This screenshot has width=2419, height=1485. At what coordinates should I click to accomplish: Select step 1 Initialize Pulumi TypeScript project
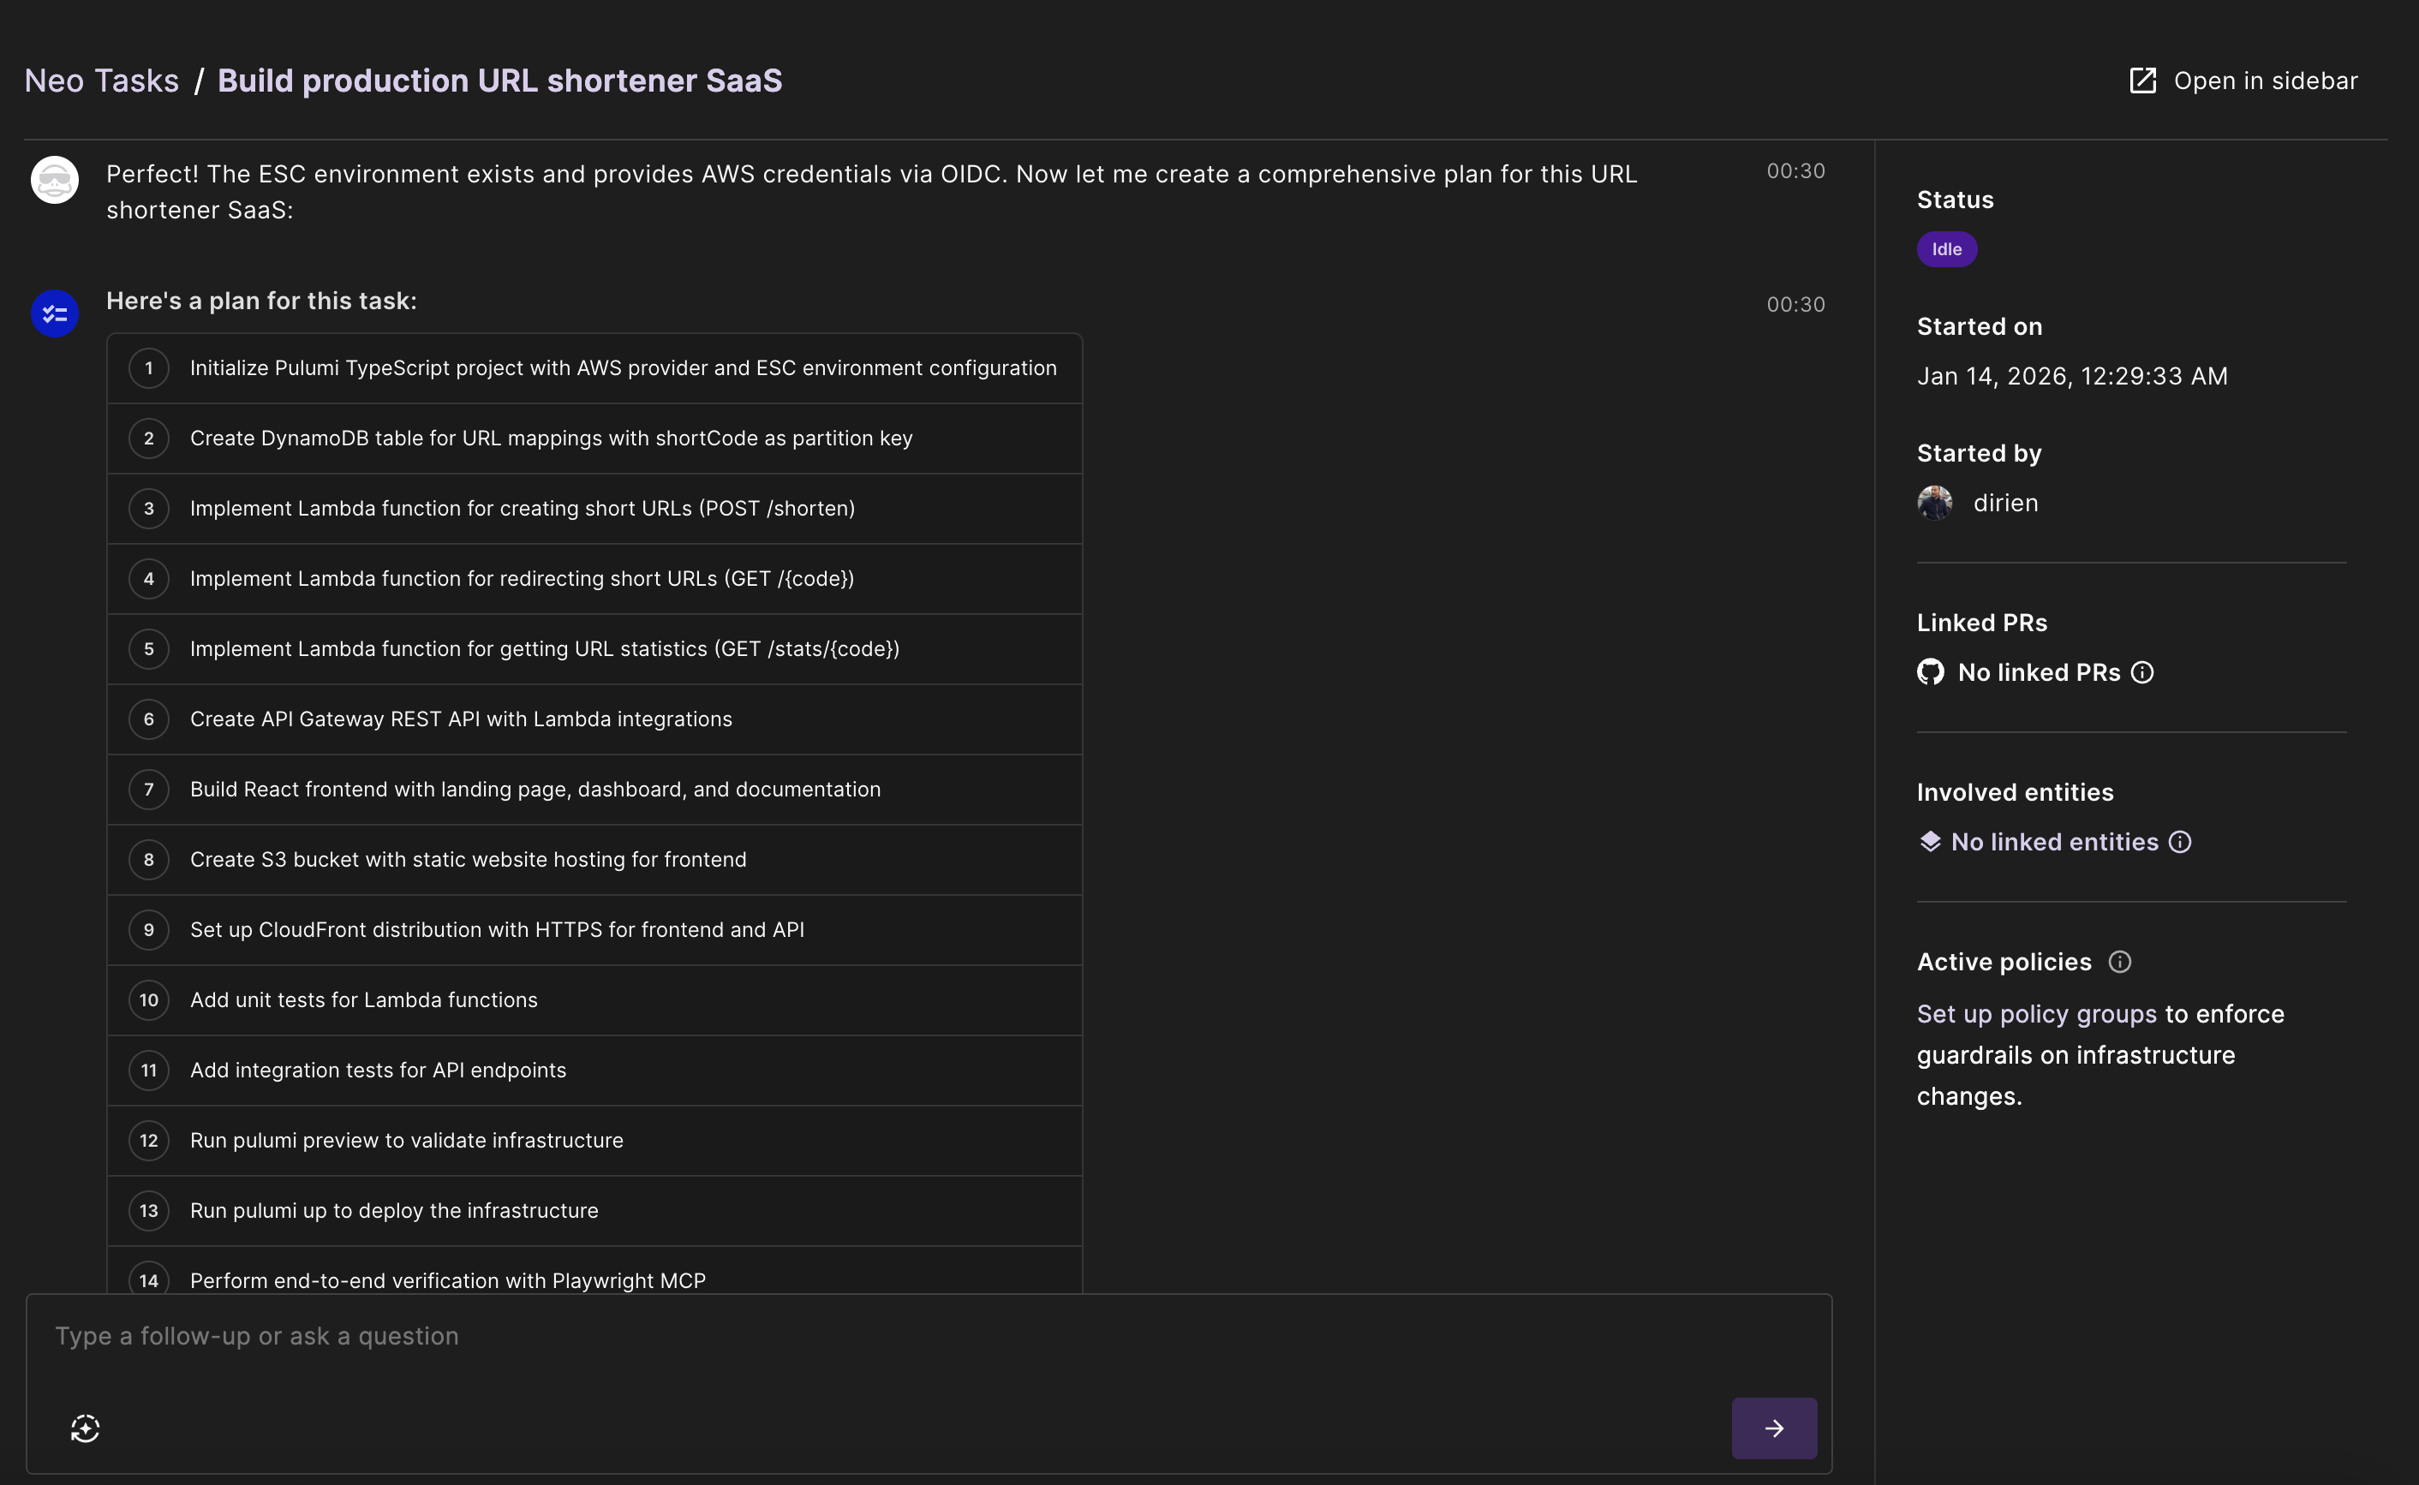pyautogui.click(x=594, y=368)
